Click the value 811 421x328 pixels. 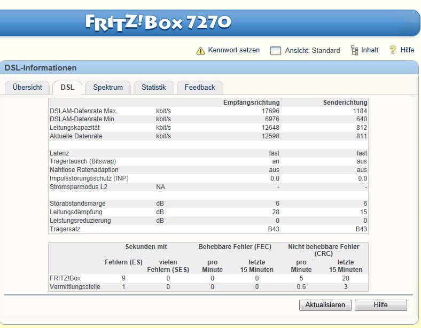(361, 136)
